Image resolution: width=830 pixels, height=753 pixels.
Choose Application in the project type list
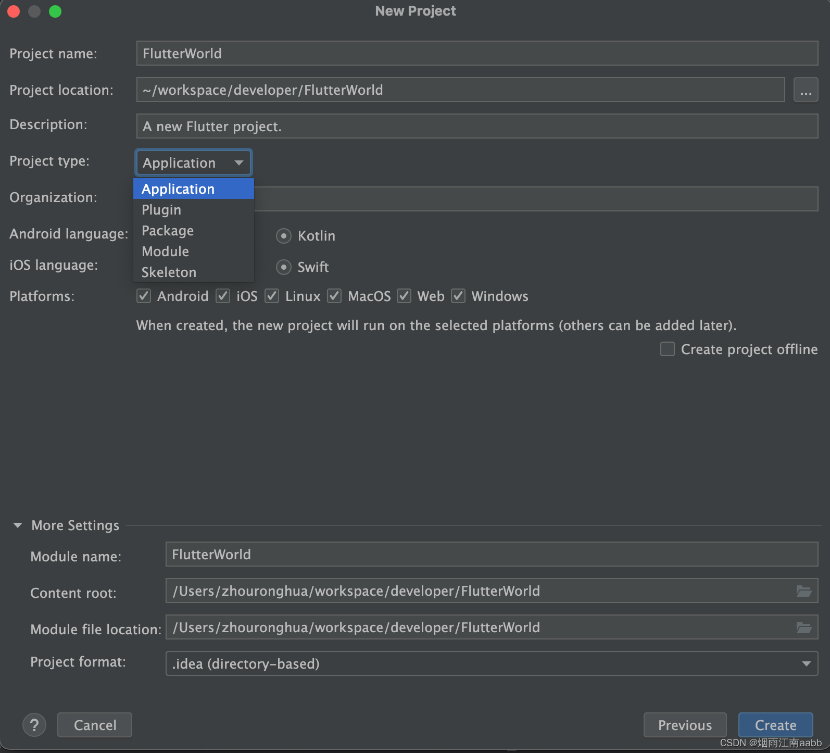194,189
